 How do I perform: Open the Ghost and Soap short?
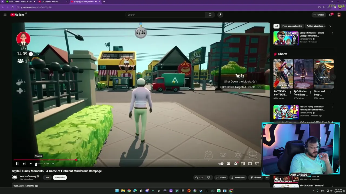pos(324,74)
